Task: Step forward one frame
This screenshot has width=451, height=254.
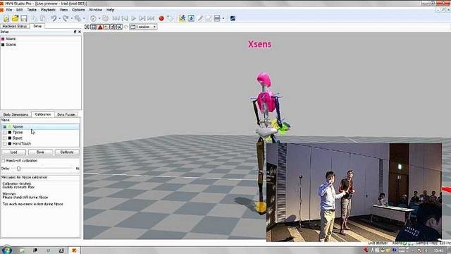Action: (142, 18)
